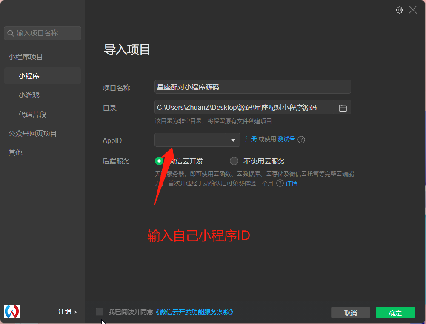Click the search magnifier in project search box
This screenshot has height=324, width=426.
click(10, 33)
